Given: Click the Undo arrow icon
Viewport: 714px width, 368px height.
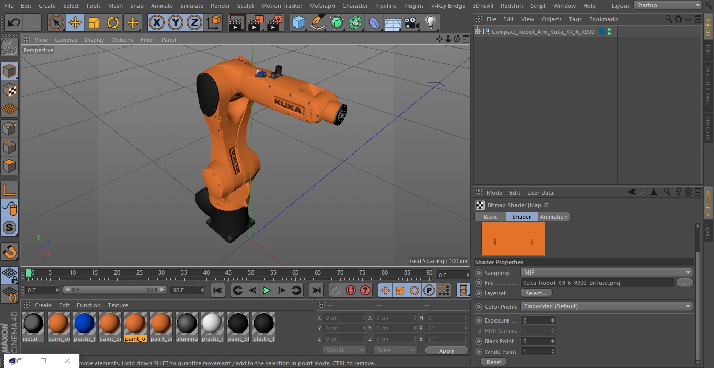Looking at the screenshot, I should point(14,23).
